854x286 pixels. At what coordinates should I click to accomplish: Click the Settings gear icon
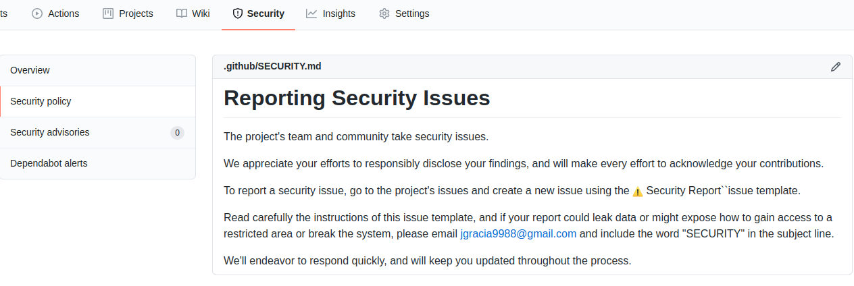(x=384, y=13)
